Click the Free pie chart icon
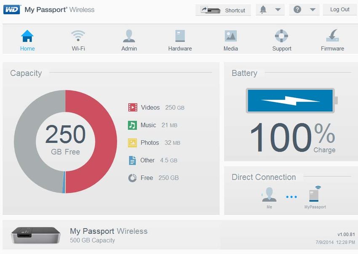Screen dimensions: 358x254 pos(132,178)
